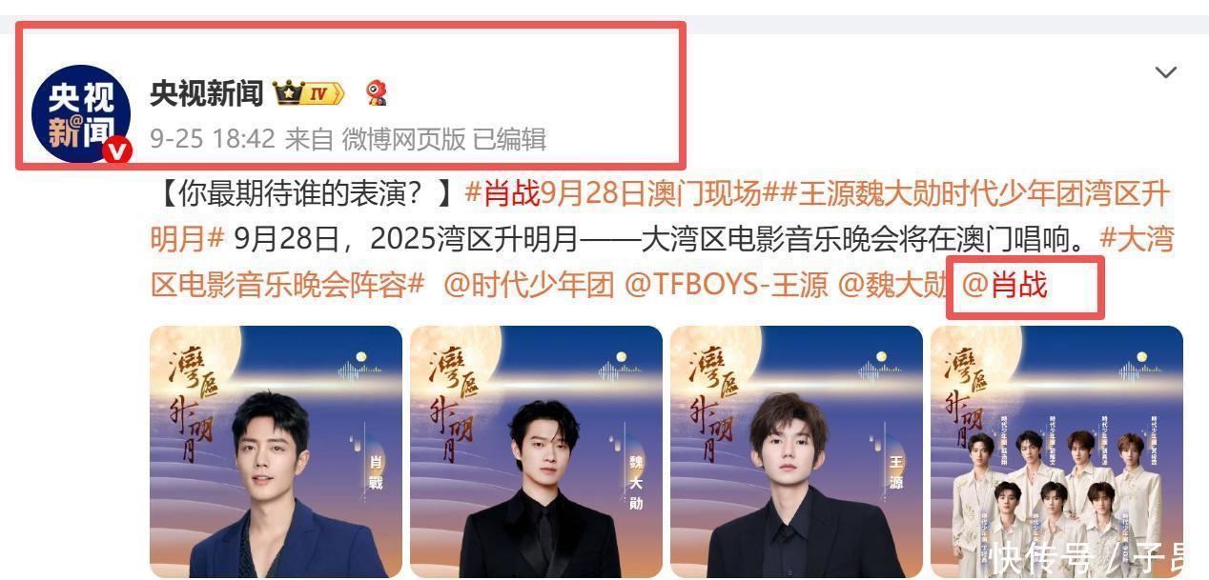The image size is (1209, 580).
Task: Click the crown level IV membership badge
Action: coord(308,93)
